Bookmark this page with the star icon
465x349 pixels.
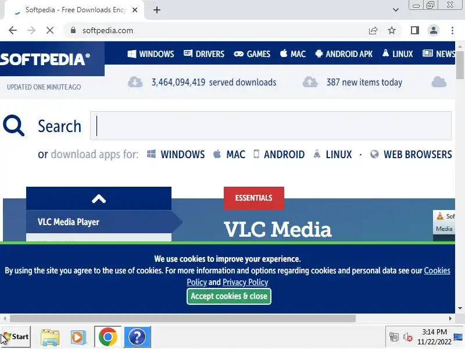point(392,30)
